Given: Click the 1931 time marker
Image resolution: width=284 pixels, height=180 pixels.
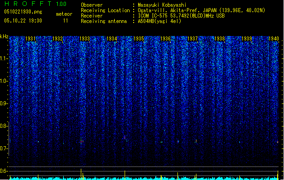Looking at the screenshot, I should tap(30, 39).
